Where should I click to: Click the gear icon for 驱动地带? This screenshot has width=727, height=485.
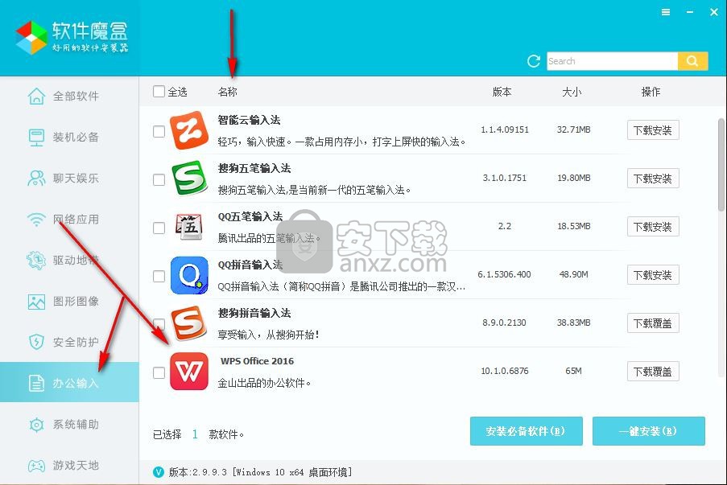[36, 261]
